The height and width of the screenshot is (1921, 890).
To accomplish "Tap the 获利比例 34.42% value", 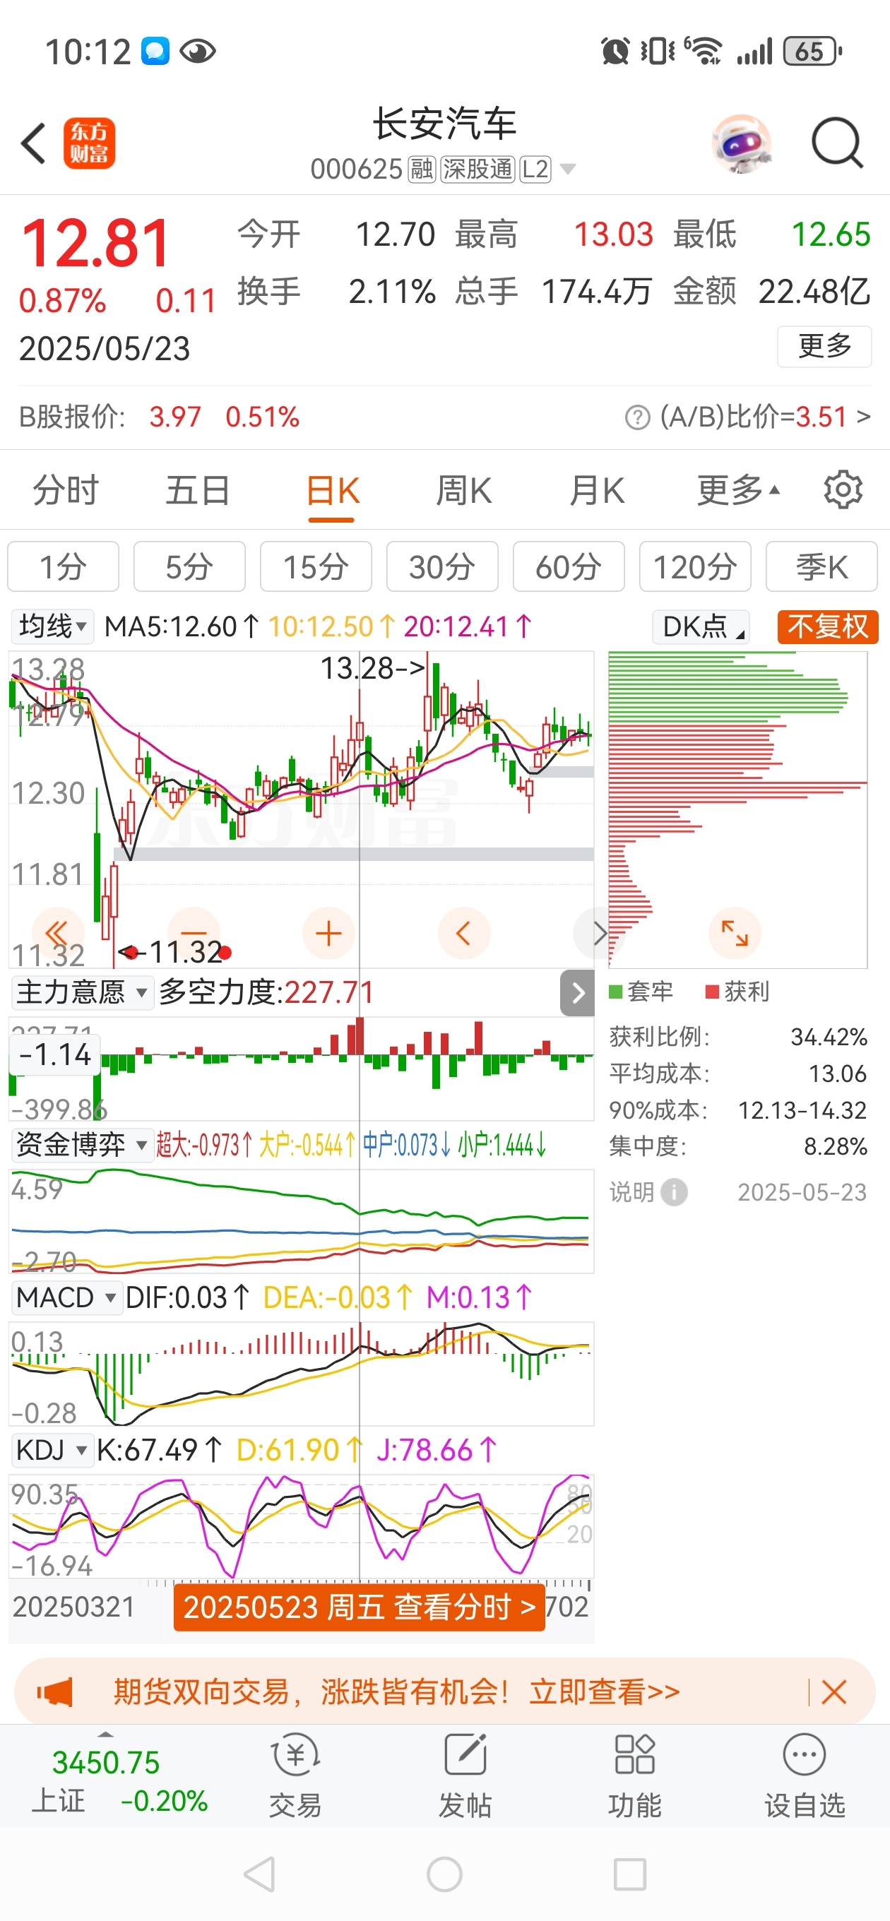I will tap(829, 1037).
